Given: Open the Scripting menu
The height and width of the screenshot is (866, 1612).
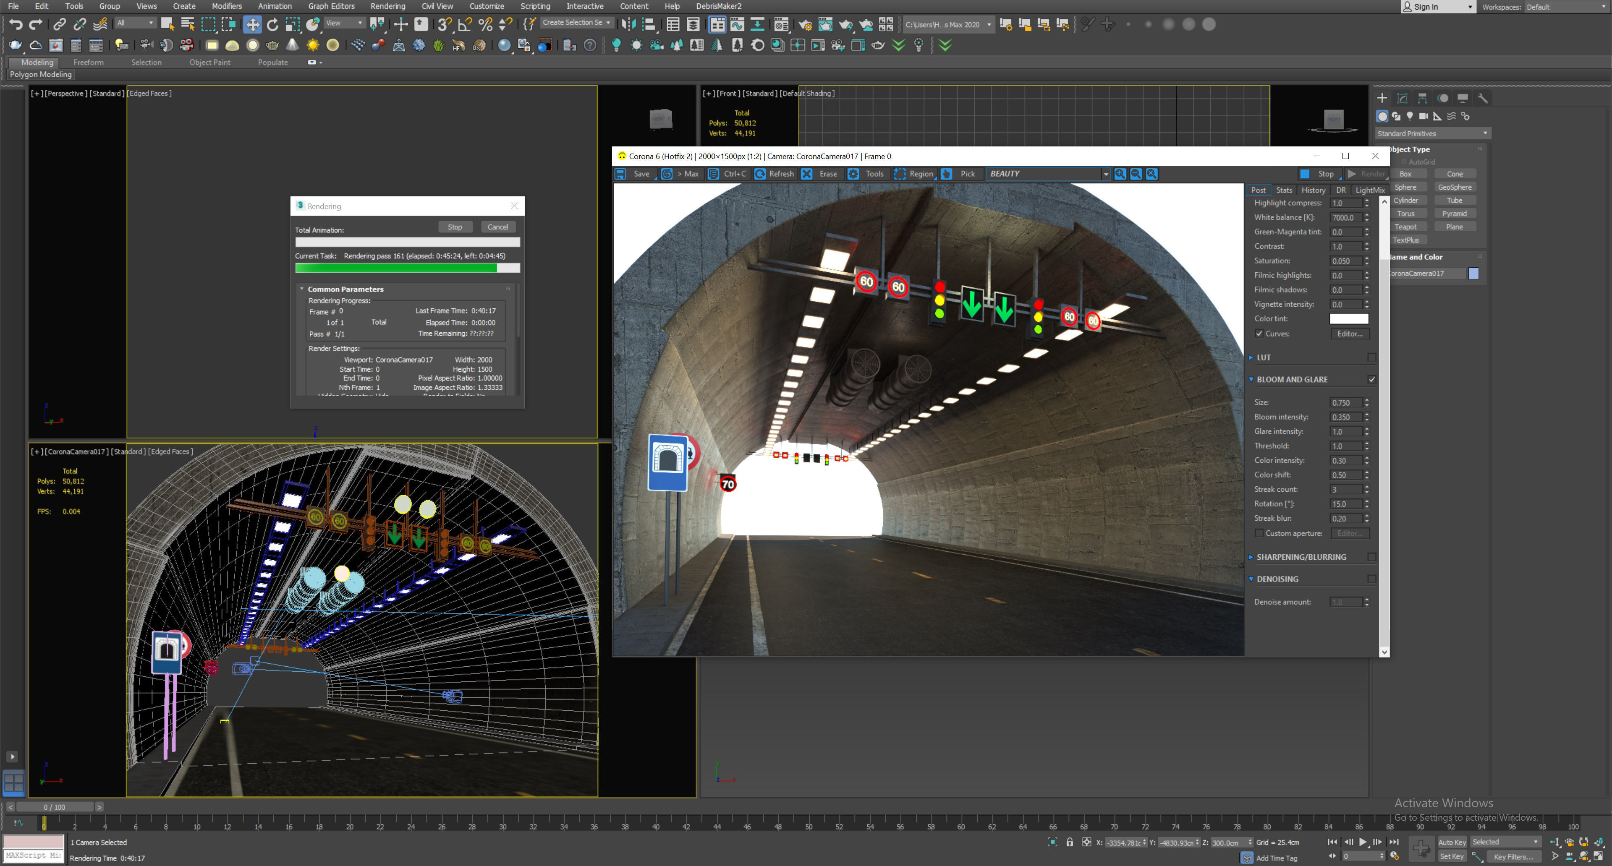Looking at the screenshot, I should point(535,6).
